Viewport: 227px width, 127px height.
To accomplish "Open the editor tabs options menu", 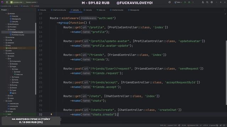I will click(x=225, y=10).
